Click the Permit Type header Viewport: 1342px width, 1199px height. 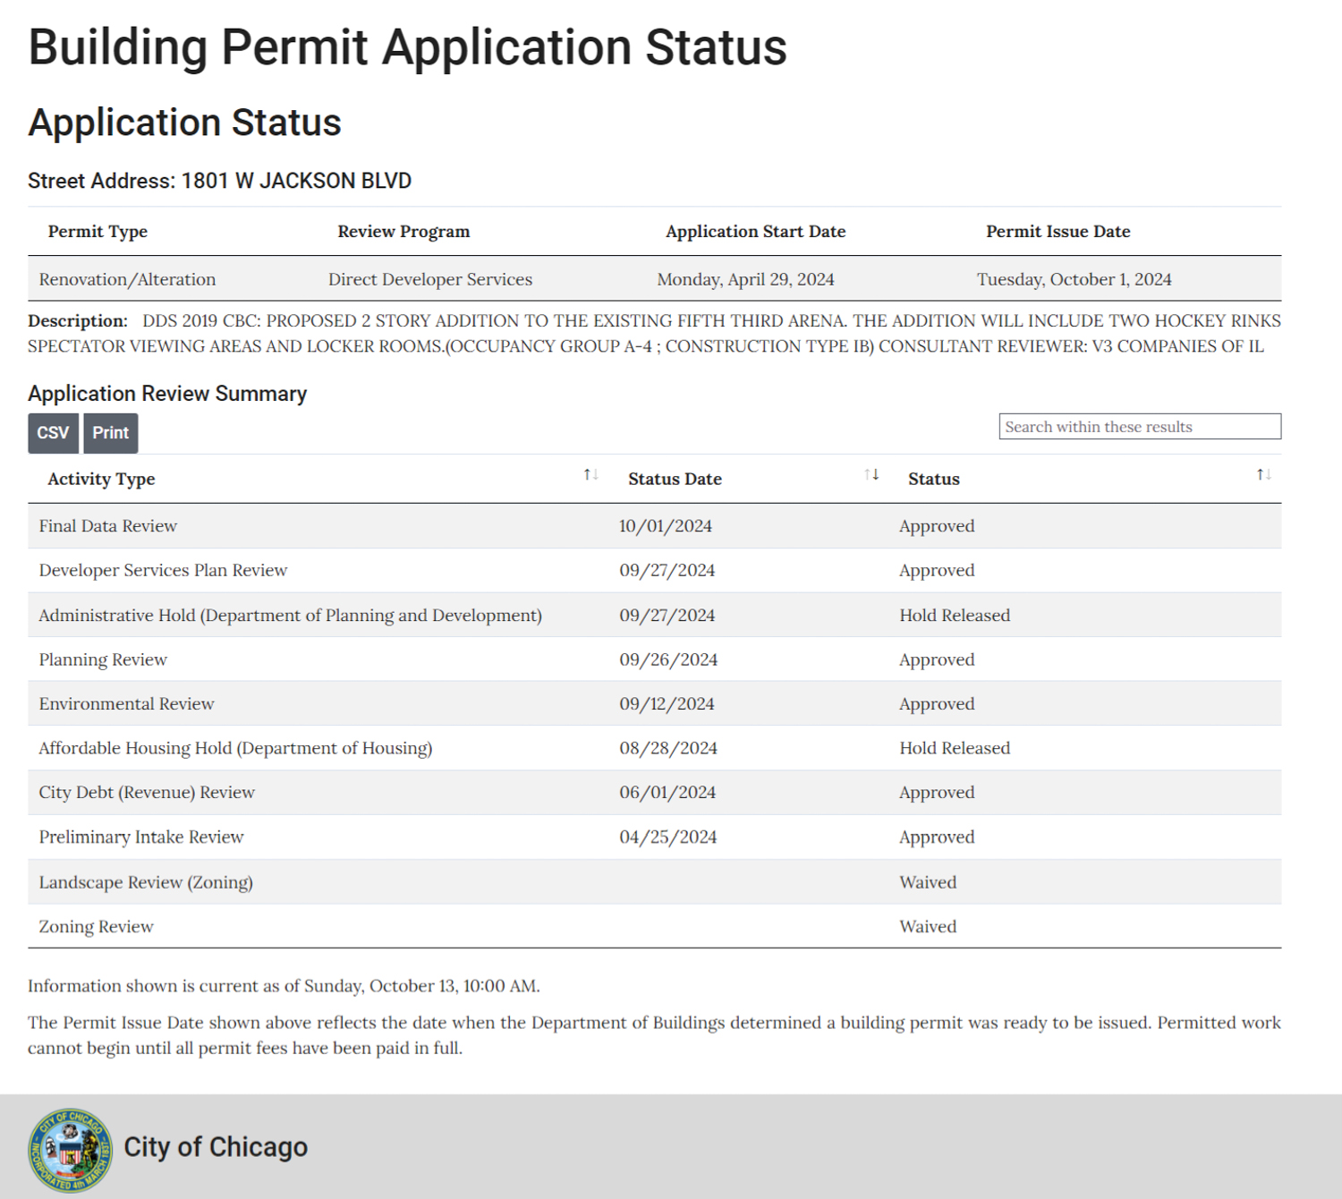coord(98,232)
